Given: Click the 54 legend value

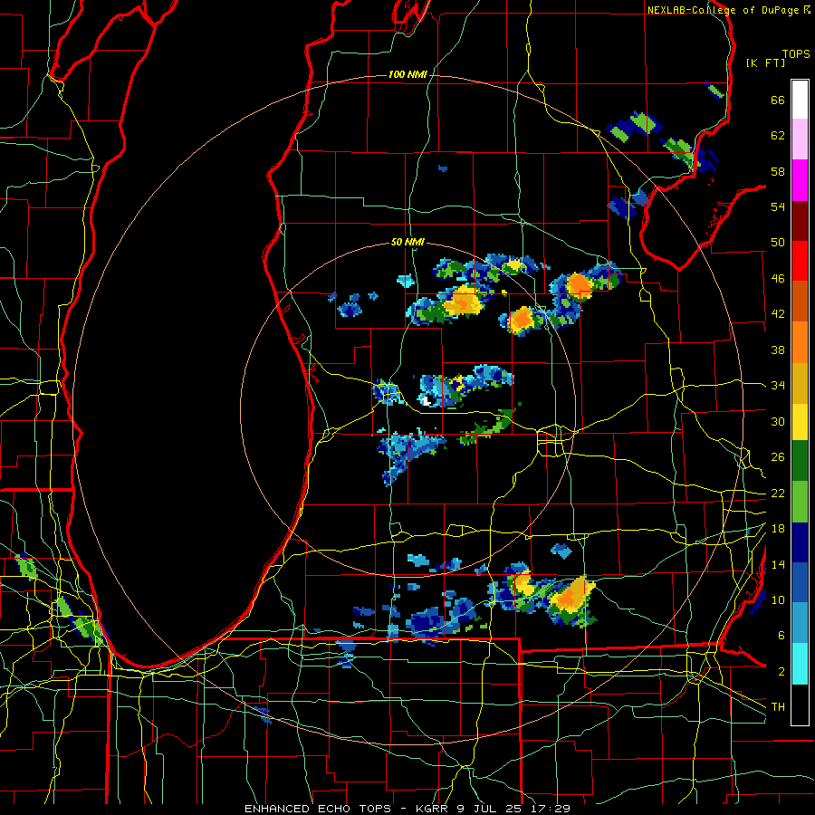Looking at the screenshot, I should coord(778,206).
